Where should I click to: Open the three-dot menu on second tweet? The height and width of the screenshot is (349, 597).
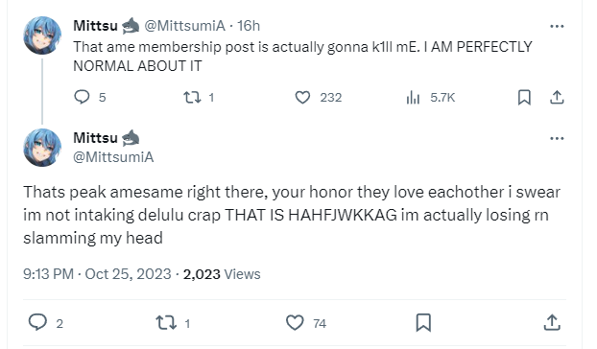coord(557,138)
